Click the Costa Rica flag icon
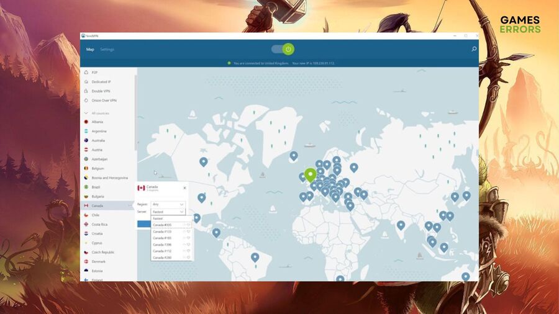 (86, 224)
